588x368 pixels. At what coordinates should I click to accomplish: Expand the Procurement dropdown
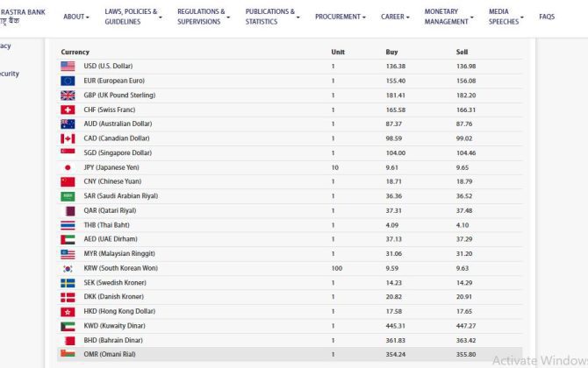tap(341, 17)
